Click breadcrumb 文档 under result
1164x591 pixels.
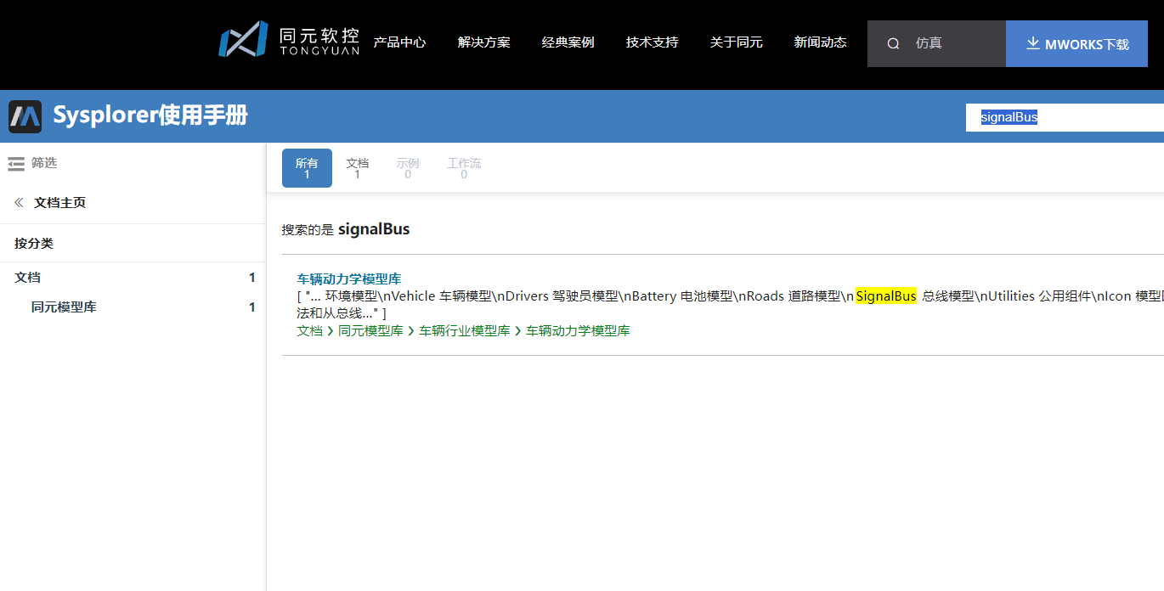pyautogui.click(x=309, y=330)
